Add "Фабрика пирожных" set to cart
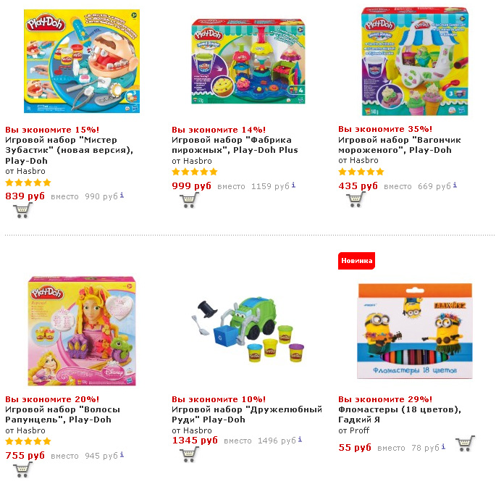Screen dimensions: 496x492 [x=189, y=200]
